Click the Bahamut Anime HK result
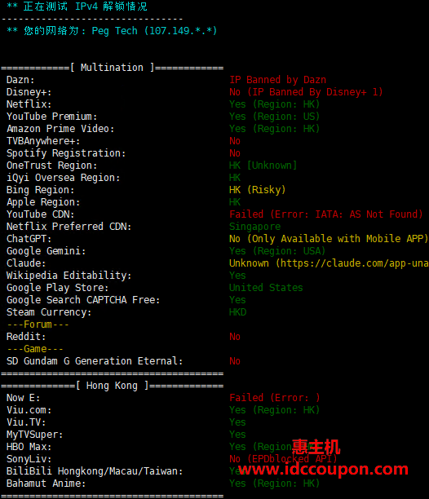429x499 pixels. coord(274,484)
